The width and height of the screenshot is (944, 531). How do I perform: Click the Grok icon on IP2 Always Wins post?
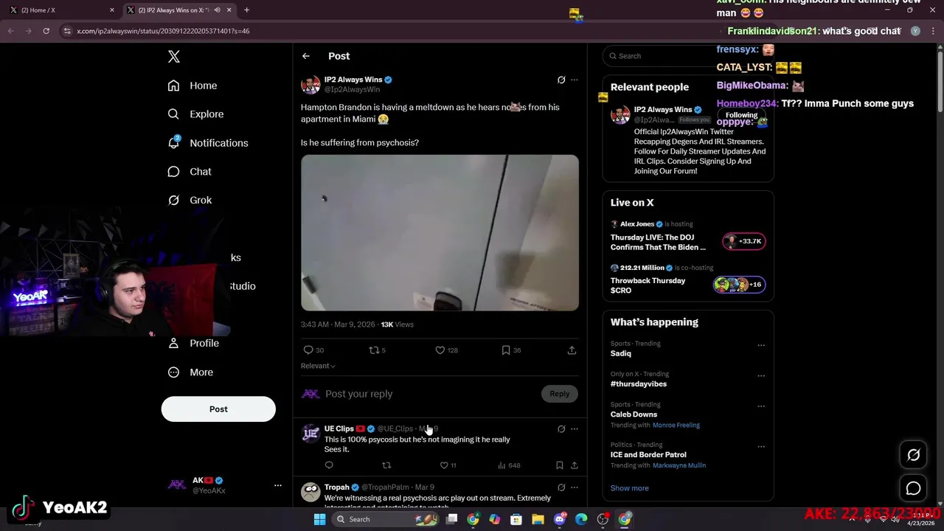pos(561,80)
